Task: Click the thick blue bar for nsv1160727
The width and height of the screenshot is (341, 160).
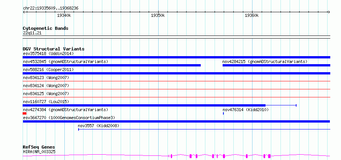Action: coord(144,105)
